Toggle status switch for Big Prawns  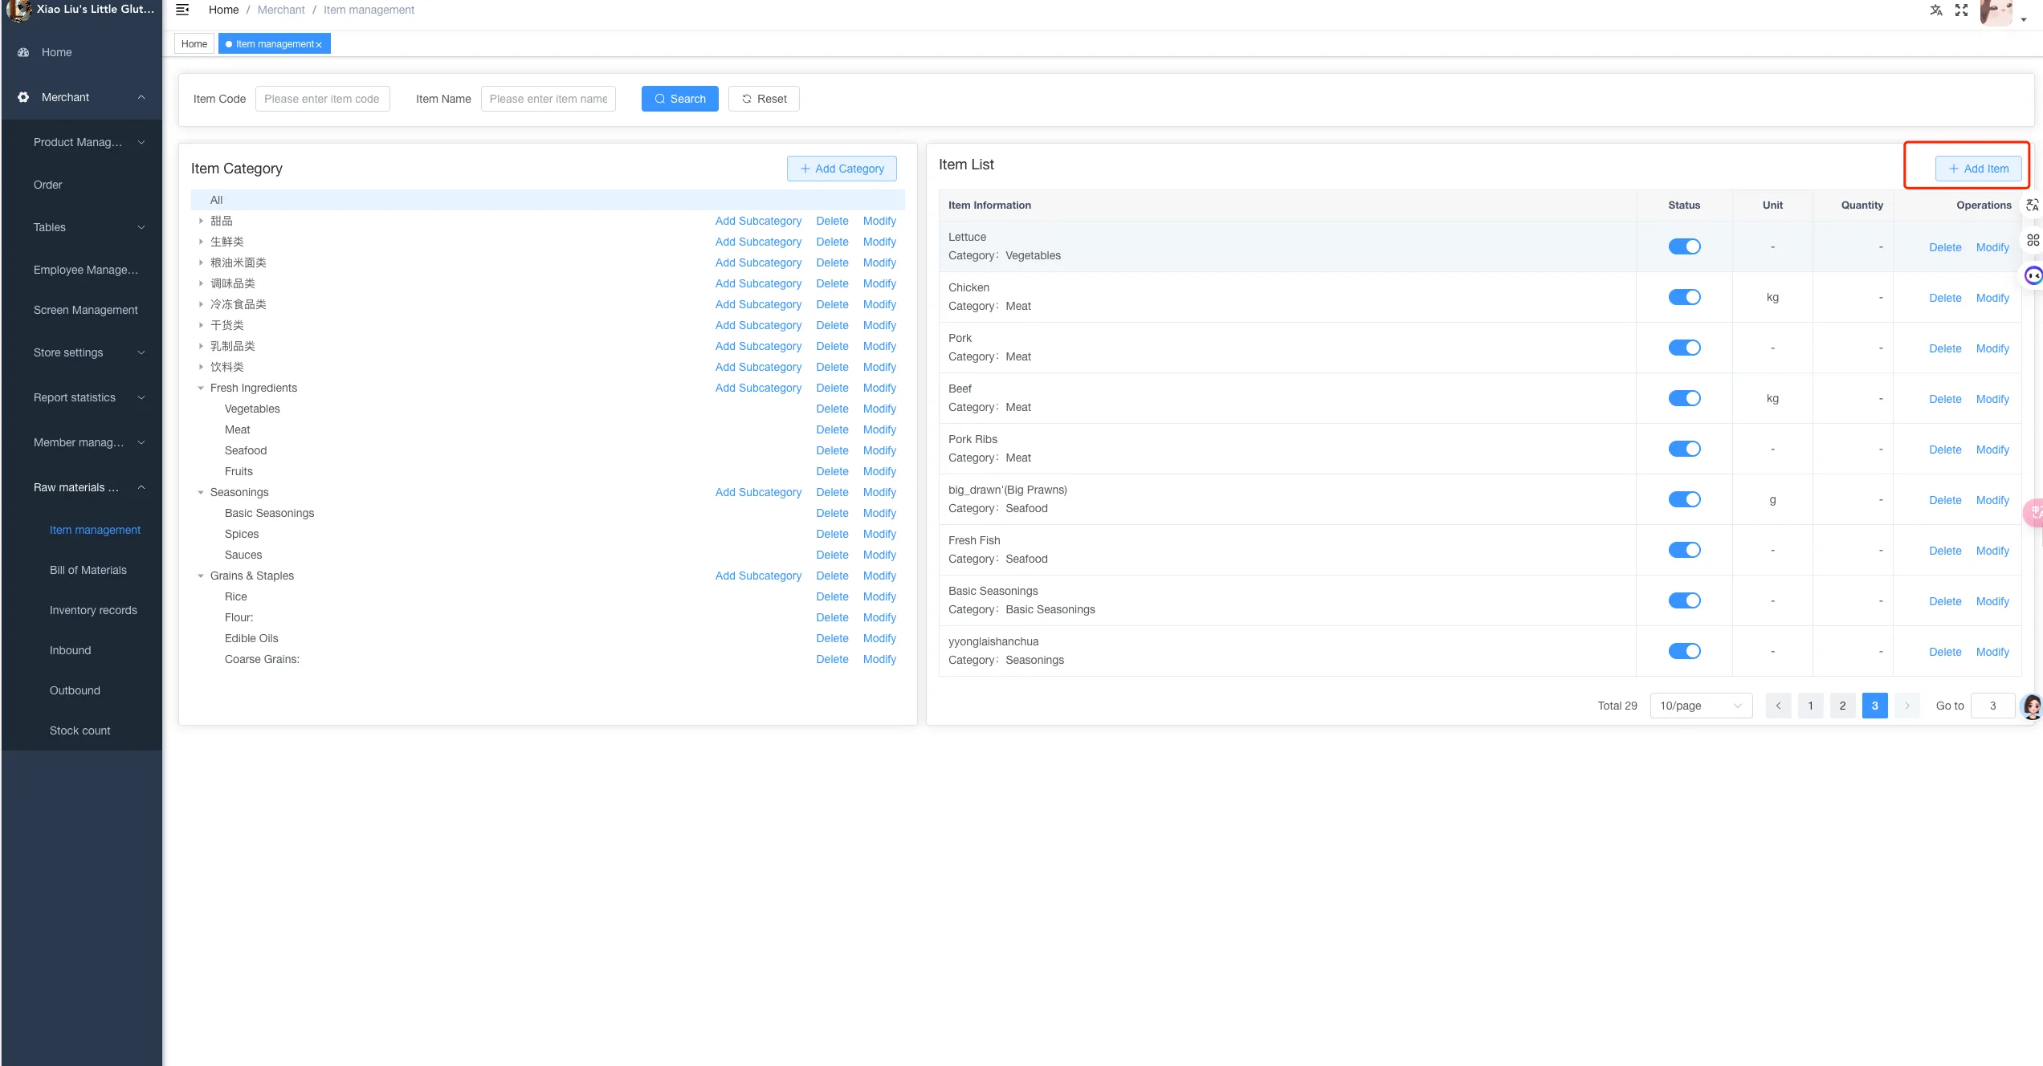(1684, 499)
